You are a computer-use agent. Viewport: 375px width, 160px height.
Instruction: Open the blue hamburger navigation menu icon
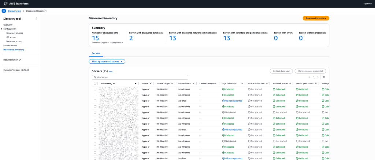pos(4,11)
